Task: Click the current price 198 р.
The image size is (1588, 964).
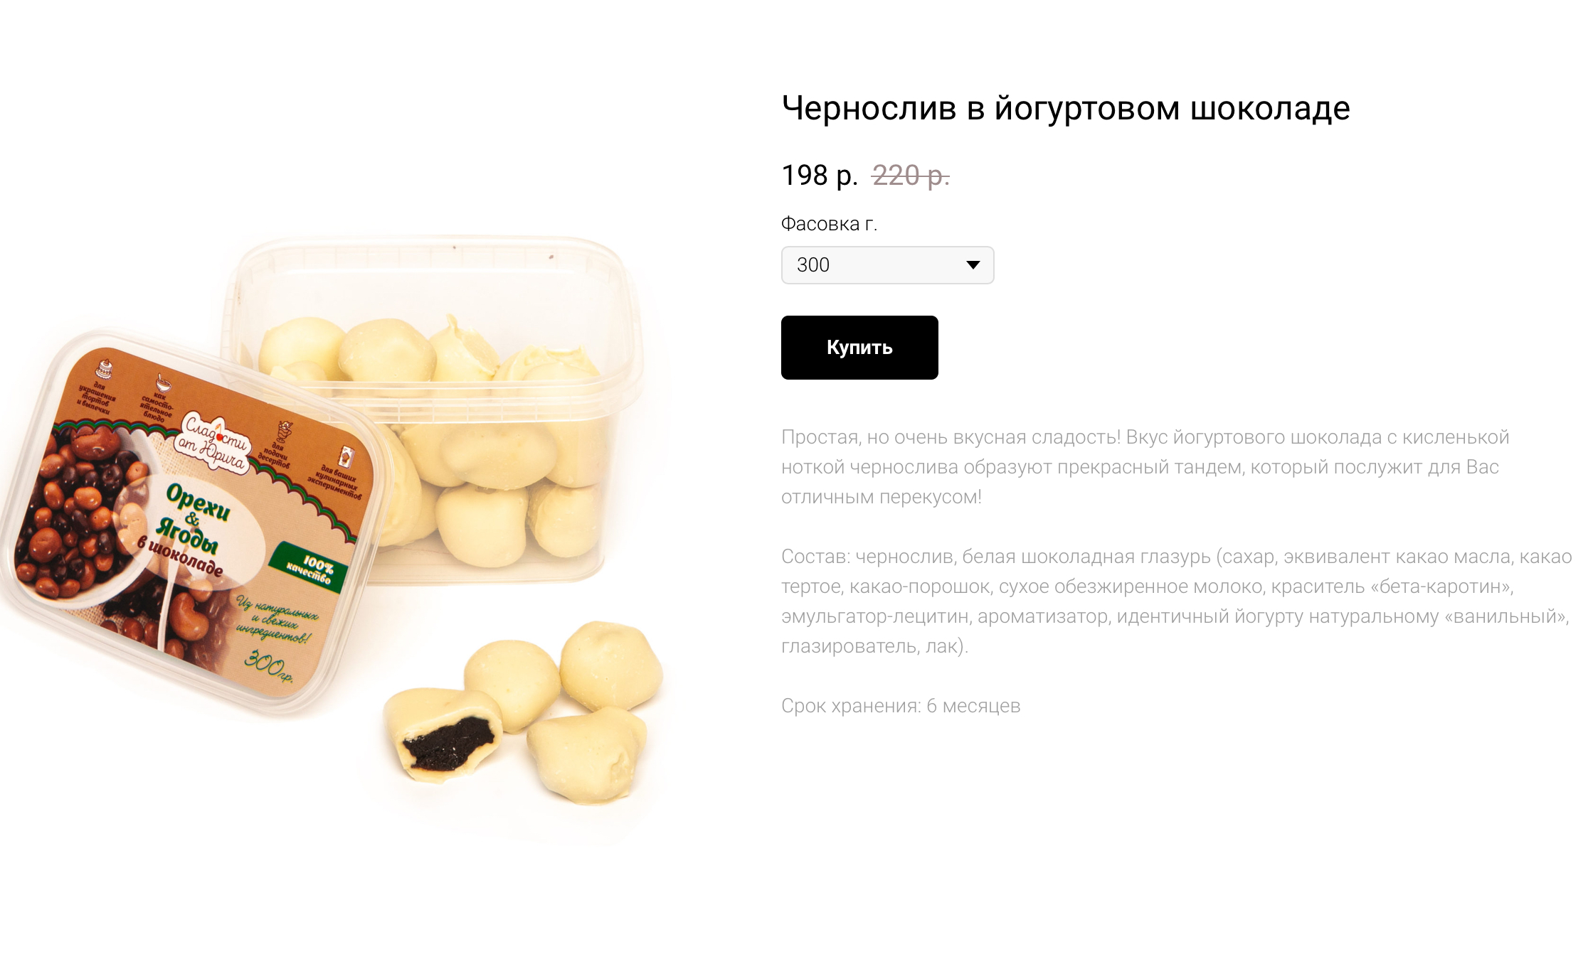Action: 820,176
